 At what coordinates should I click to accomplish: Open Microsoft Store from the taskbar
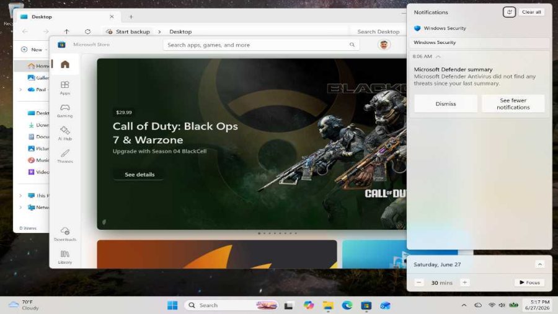366,305
